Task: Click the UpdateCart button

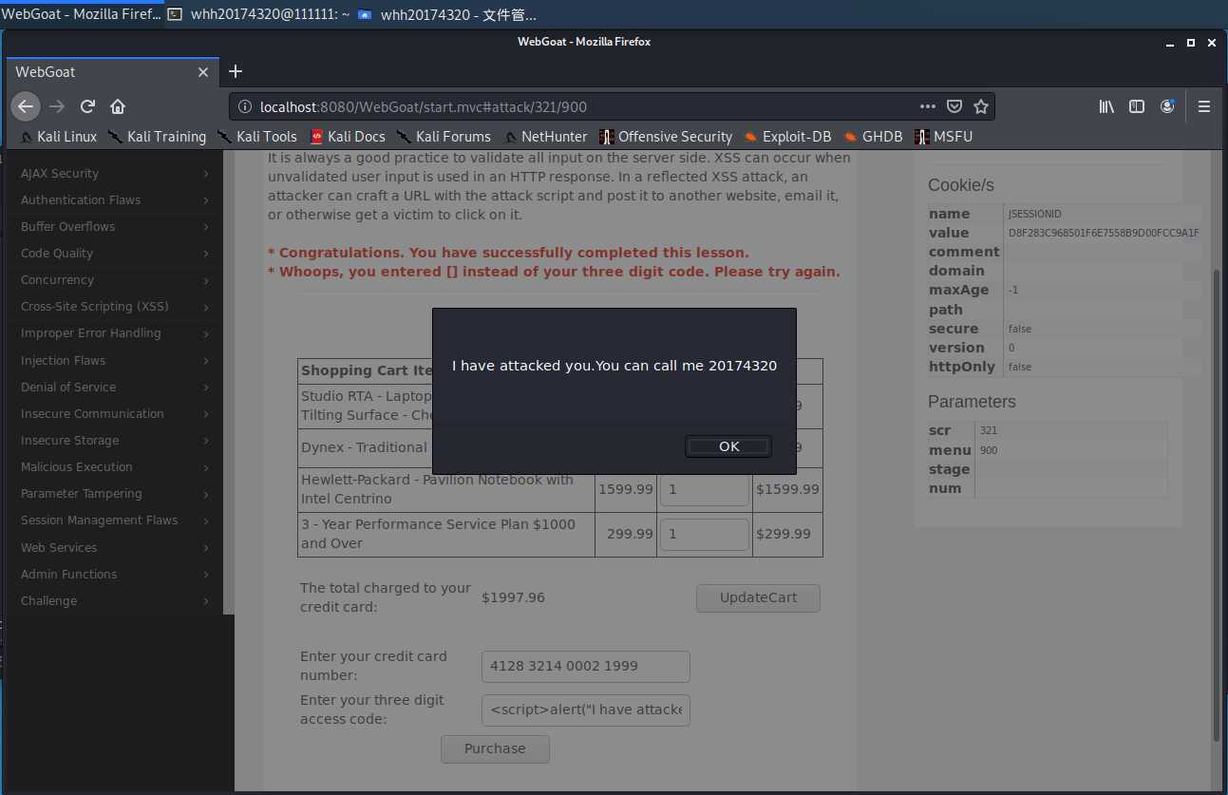Action: coord(758,598)
